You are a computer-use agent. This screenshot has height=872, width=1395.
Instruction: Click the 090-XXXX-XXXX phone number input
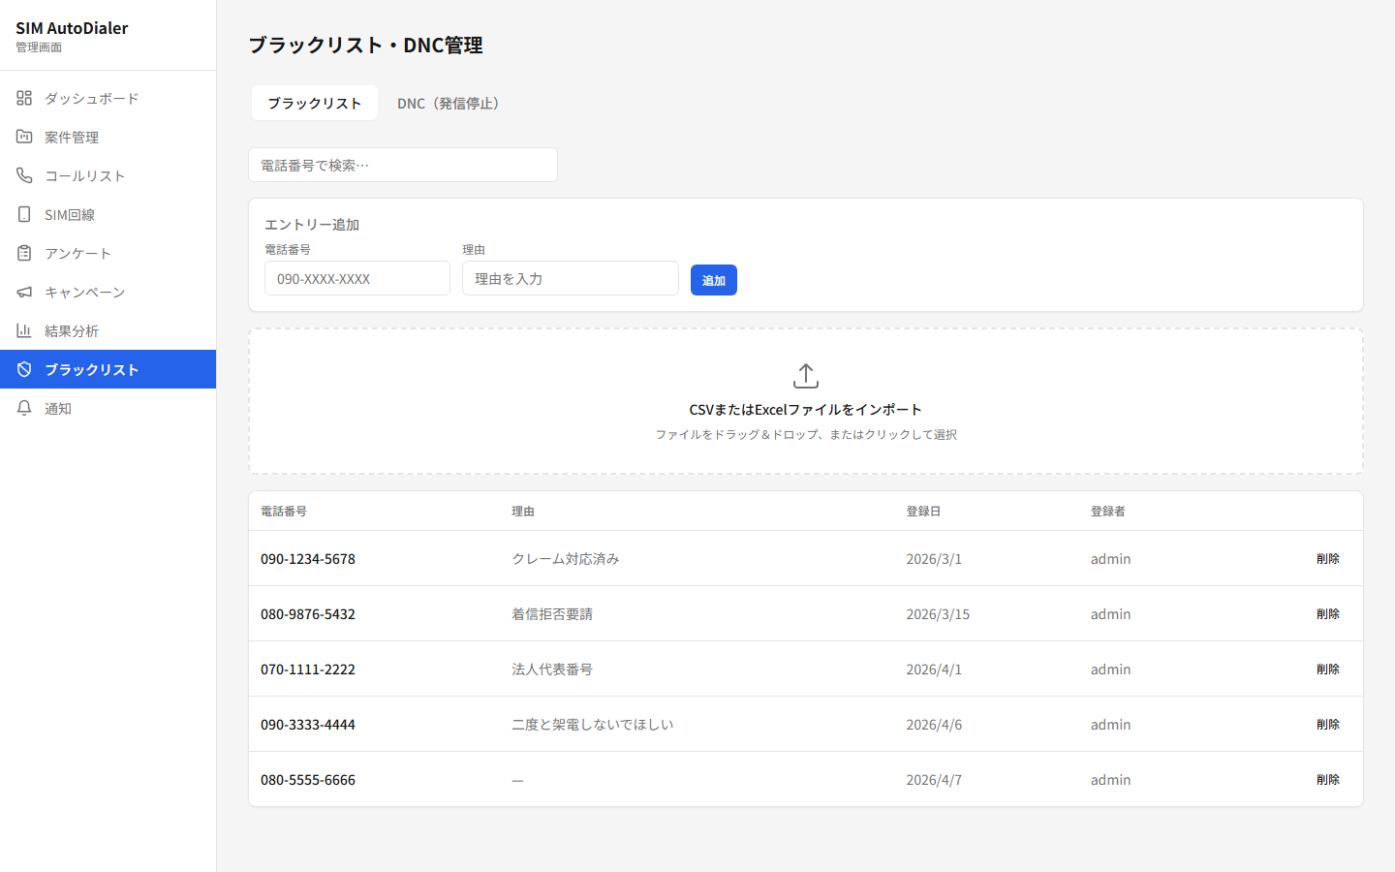(x=357, y=278)
